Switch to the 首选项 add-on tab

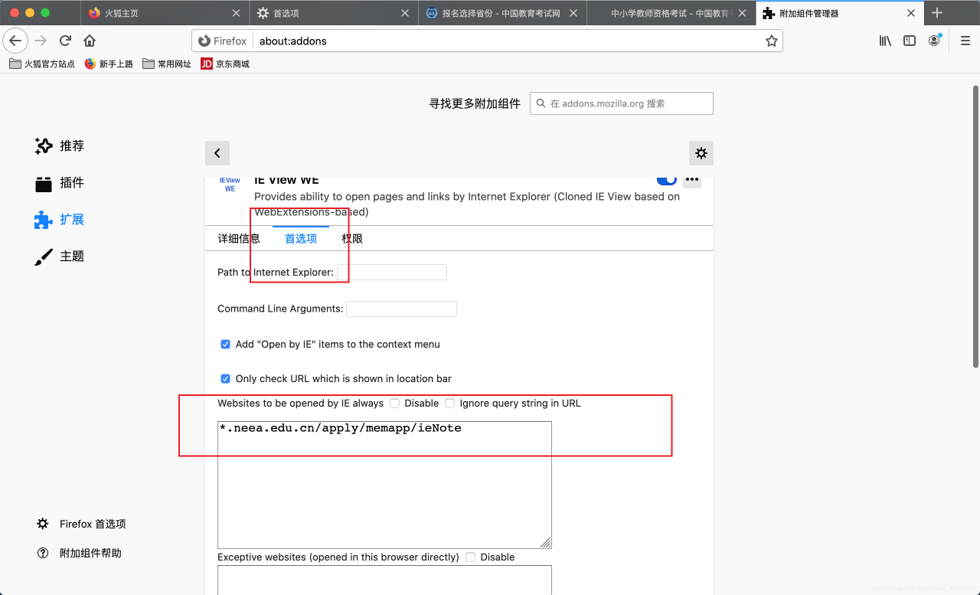301,238
